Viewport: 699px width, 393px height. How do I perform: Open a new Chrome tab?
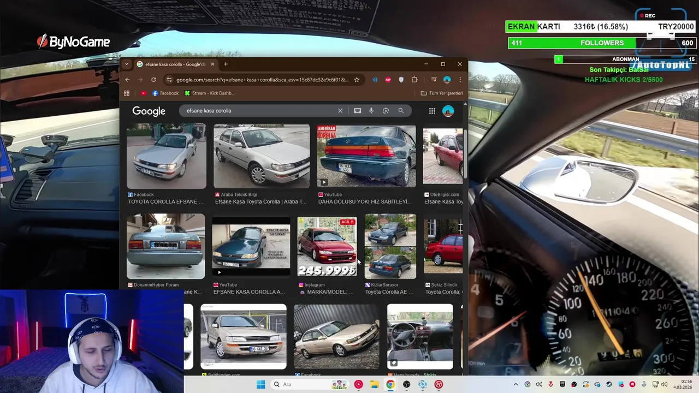(x=226, y=64)
